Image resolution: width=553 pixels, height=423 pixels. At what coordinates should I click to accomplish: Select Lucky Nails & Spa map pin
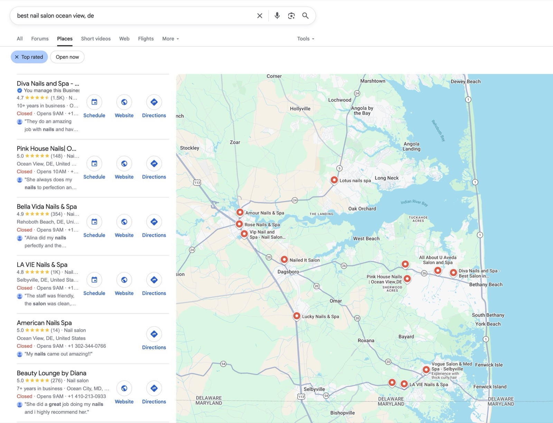point(297,316)
